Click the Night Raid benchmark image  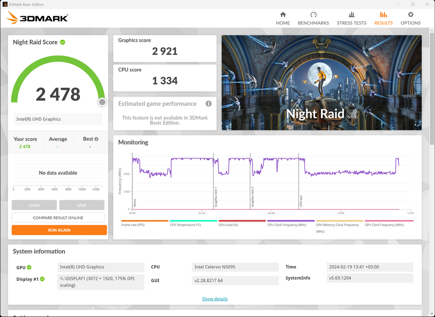pos(321,83)
